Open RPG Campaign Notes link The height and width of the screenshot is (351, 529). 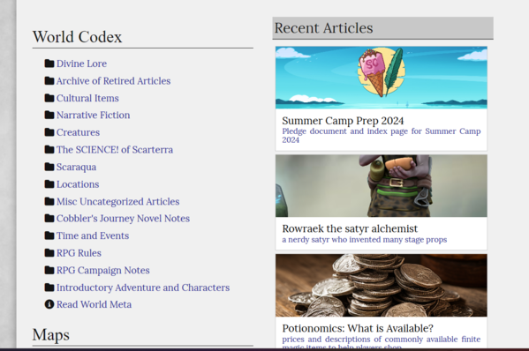(103, 271)
